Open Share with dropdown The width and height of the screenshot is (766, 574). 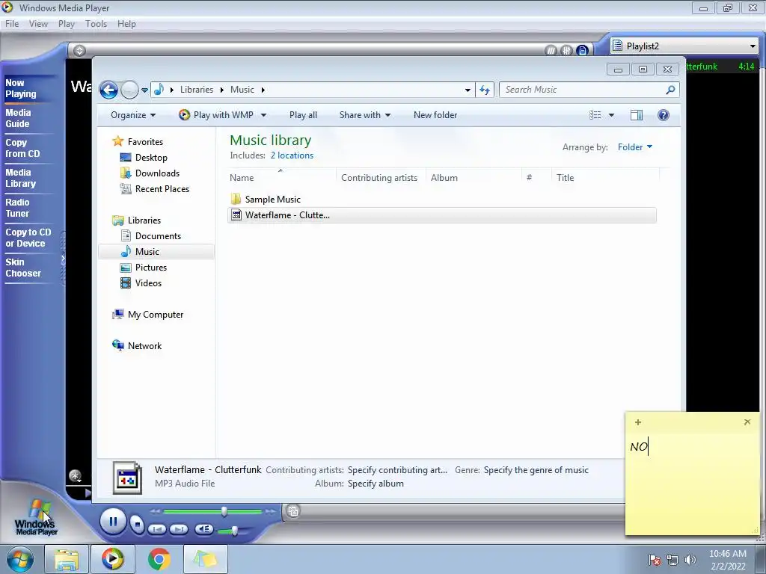point(365,115)
